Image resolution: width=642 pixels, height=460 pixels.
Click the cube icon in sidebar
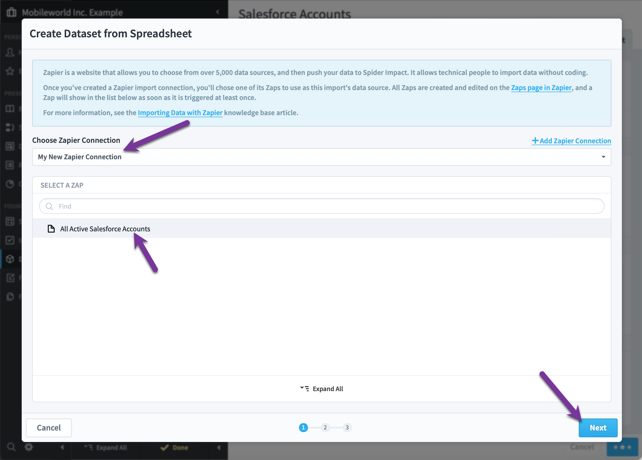[10, 259]
